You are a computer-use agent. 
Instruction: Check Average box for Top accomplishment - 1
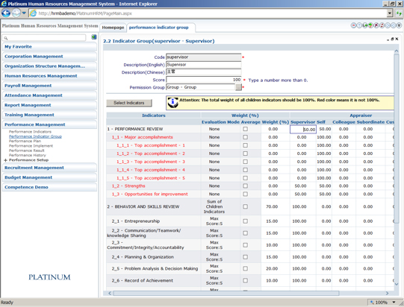[x=245, y=145]
